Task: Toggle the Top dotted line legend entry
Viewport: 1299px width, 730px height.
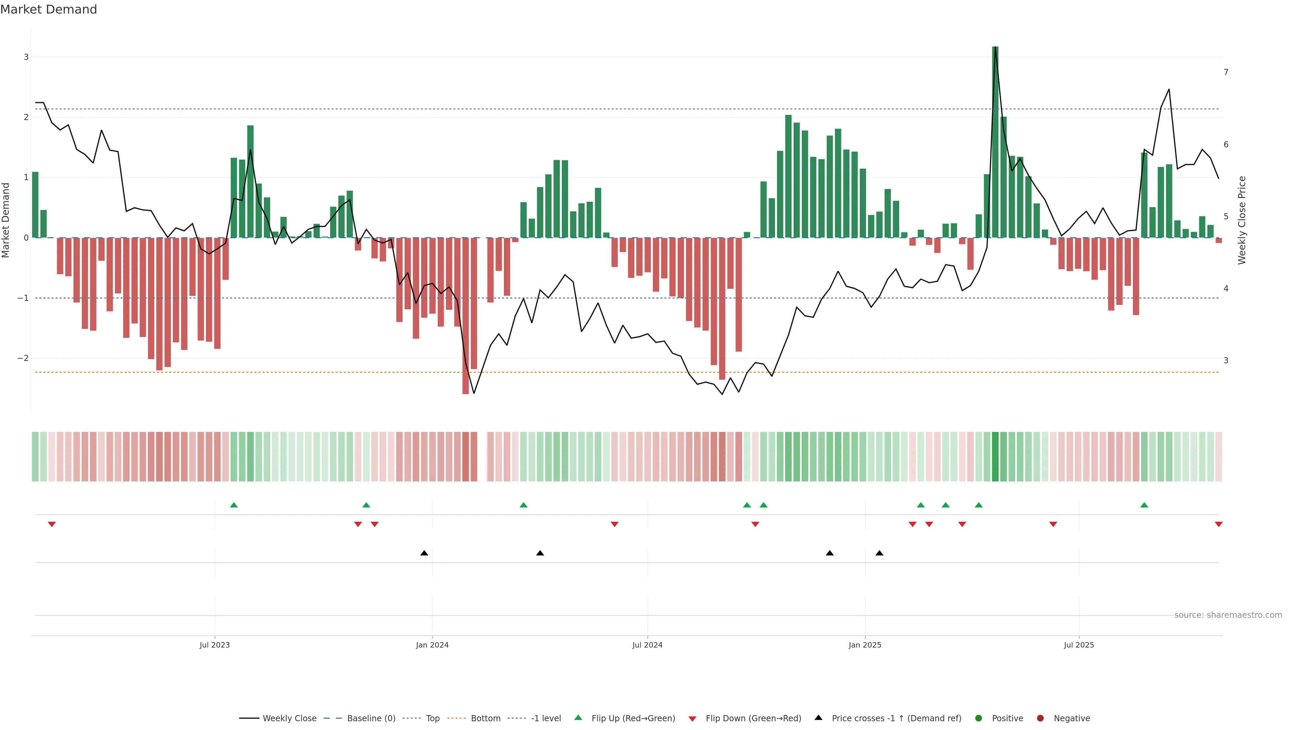Action: pos(432,718)
